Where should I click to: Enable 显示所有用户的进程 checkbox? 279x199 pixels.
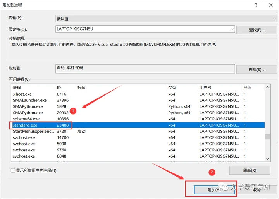pos(13,170)
